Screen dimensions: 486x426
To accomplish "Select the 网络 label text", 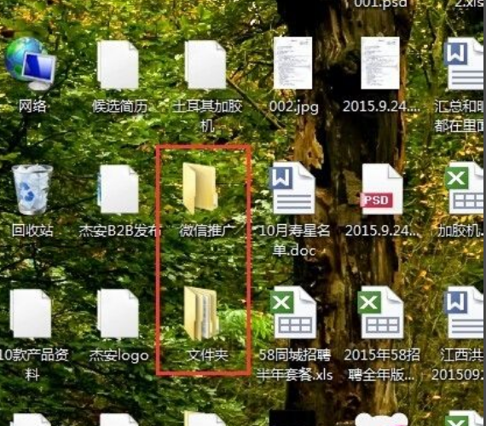I will (x=32, y=106).
